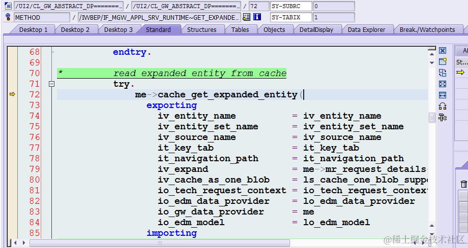
Task: Click the scroll up arrow above the code editor scrollbar
Action: [x=432, y=54]
